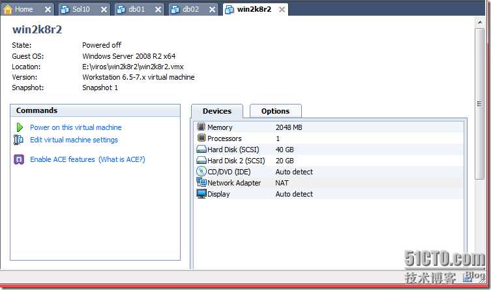Screen dimensions: 491x290
Task: Click the Network Adapter icon
Action: (x=201, y=182)
